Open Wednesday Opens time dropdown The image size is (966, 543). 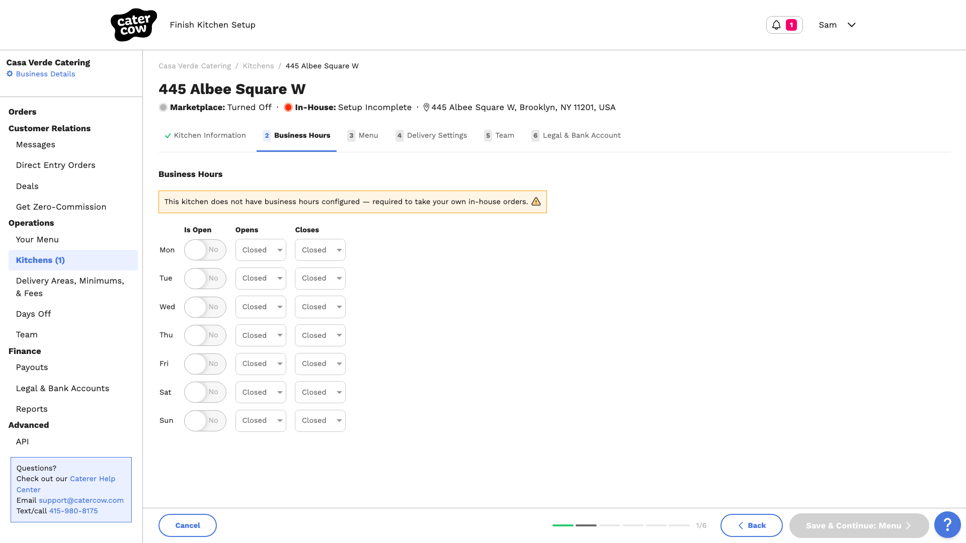pos(261,307)
